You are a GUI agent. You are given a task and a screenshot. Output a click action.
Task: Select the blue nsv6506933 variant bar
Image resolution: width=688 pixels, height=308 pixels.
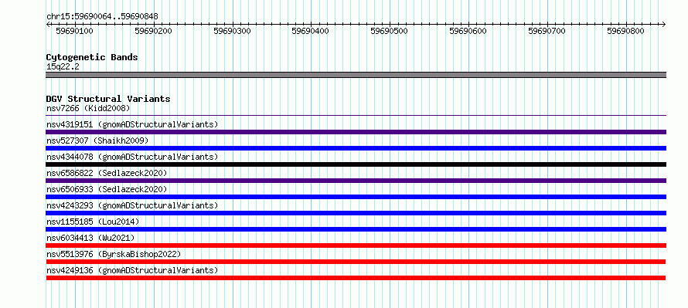(x=356, y=197)
